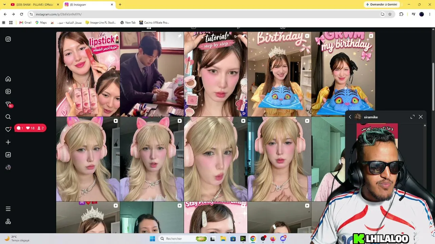435x244 pixels.
Task: Open Firefox from the taskbar
Action: tap(273, 239)
